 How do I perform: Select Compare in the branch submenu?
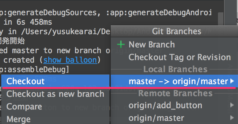[x=55, y=107]
